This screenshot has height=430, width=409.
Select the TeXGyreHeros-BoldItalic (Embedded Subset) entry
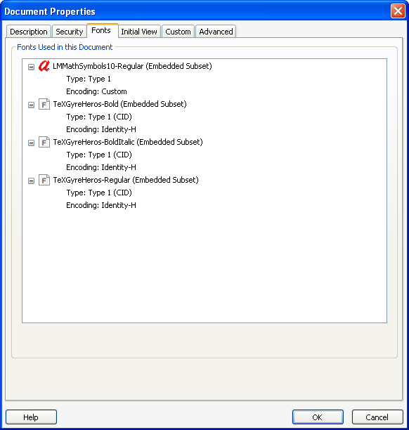[x=128, y=142]
